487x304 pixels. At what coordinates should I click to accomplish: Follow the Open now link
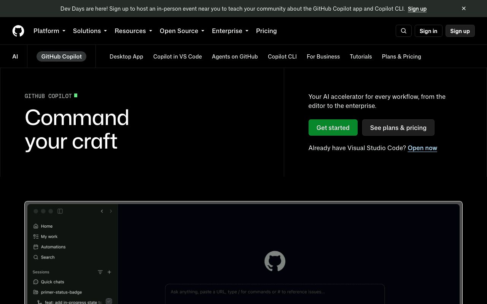point(422,148)
